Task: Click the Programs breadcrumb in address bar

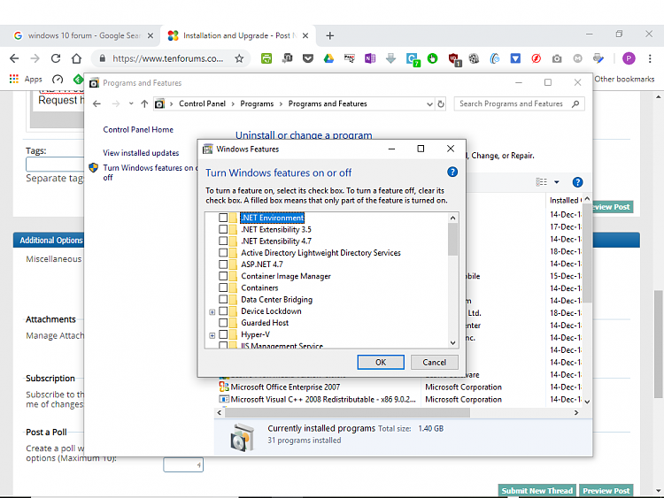Action: [x=257, y=103]
